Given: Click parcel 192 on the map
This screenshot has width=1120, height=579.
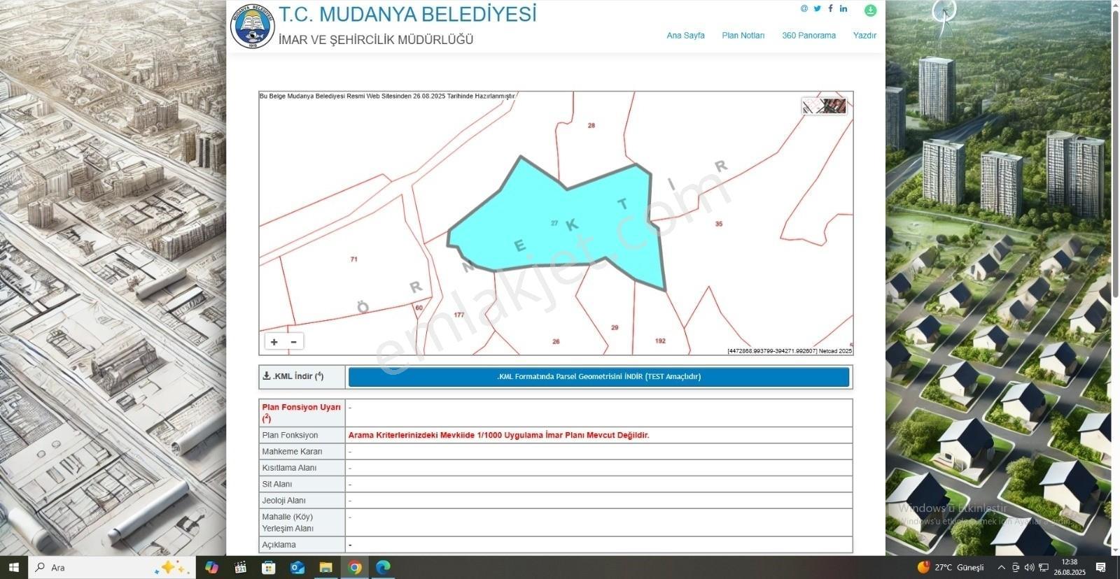Looking at the screenshot, I should click(x=660, y=341).
